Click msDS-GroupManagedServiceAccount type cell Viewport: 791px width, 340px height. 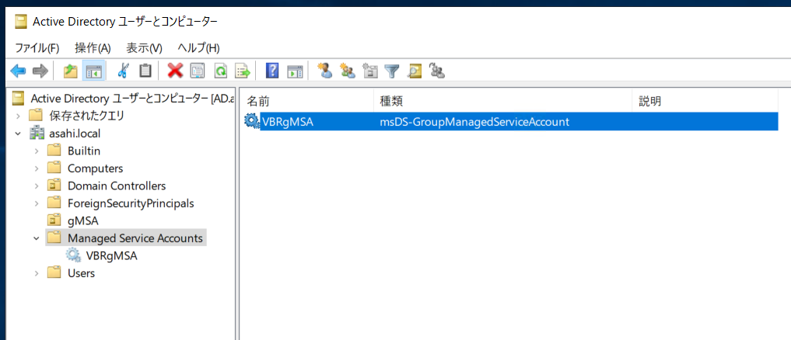pyautogui.click(x=474, y=121)
